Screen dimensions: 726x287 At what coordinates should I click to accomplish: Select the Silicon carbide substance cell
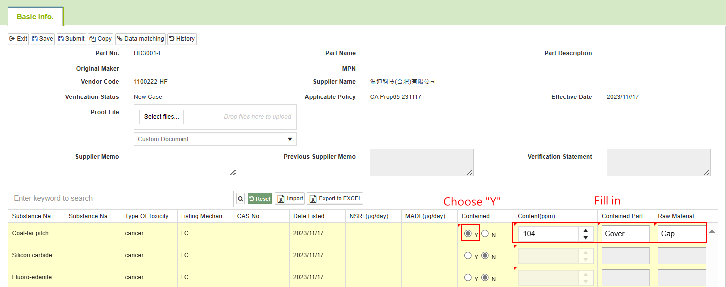36,255
